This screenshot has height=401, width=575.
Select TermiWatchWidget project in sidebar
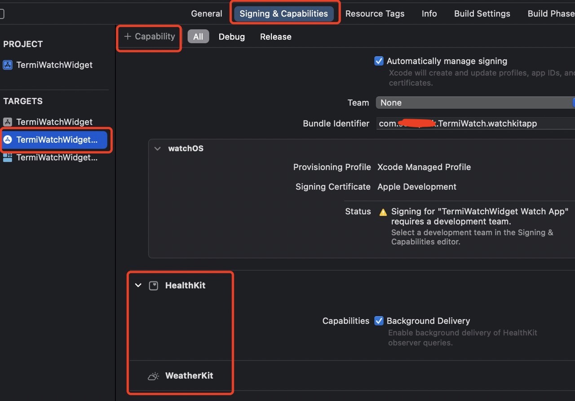[54, 65]
